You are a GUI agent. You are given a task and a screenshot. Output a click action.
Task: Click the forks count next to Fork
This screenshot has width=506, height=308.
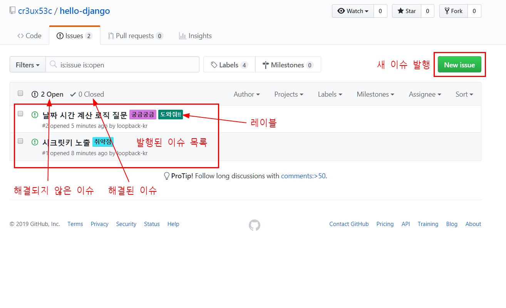474,11
